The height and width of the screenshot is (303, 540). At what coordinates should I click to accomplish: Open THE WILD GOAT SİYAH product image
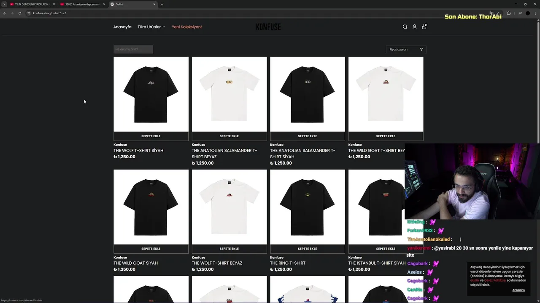tap(151, 207)
